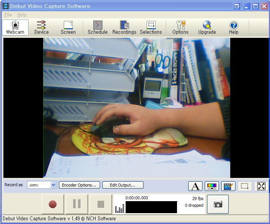Click the recording timer 0:00:00.000
The image size is (270, 224).
(136, 198)
